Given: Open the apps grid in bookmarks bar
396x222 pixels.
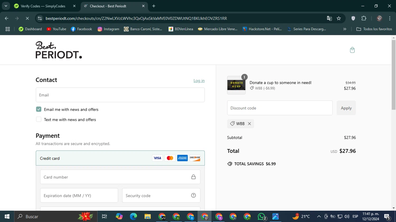Looking at the screenshot, I should coord(8,29).
